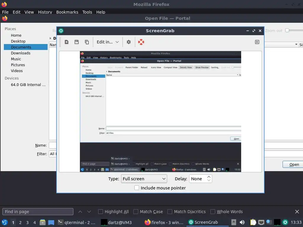This screenshot has height=227, width=303.
Task: Switch to workspace 1
Action: 13,223
